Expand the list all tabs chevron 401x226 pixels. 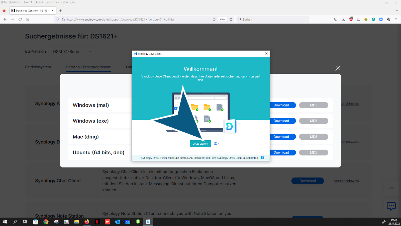(396, 11)
